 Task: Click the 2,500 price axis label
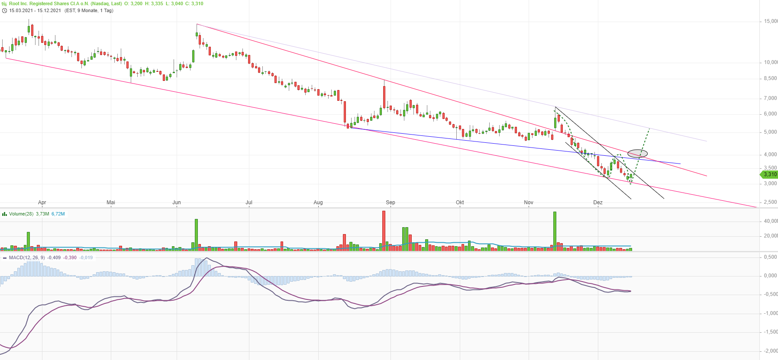click(x=770, y=202)
